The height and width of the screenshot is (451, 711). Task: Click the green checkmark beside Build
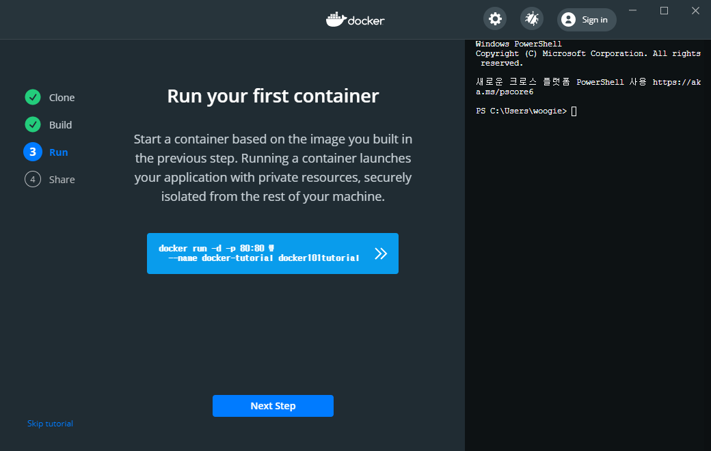pyautogui.click(x=33, y=124)
